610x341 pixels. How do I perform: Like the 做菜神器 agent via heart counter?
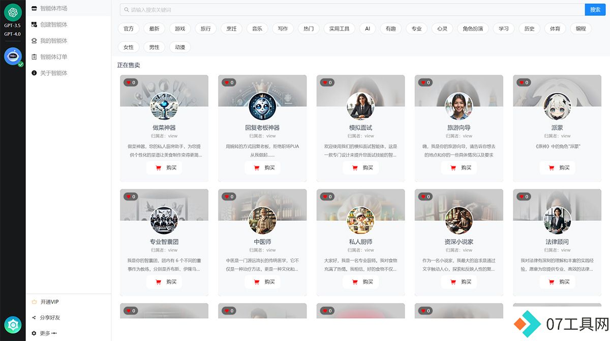(130, 82)
